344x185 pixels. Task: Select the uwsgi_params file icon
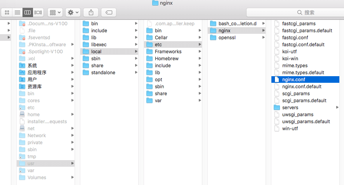[277, 115]
